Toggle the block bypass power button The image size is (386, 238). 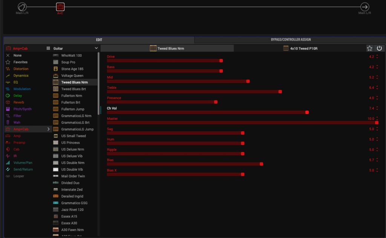[379, 48]
